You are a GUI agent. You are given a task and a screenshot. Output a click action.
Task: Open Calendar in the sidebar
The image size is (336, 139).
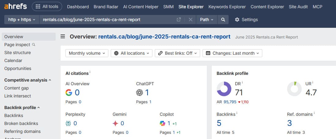click(13, 60)
